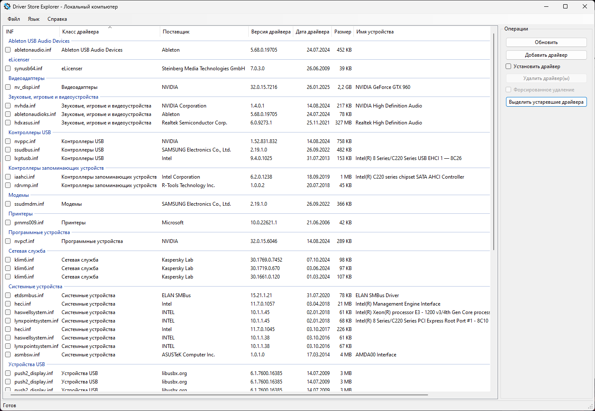
Task: Click the resize grip in status bar corner
Action: (x=590, y=406)
